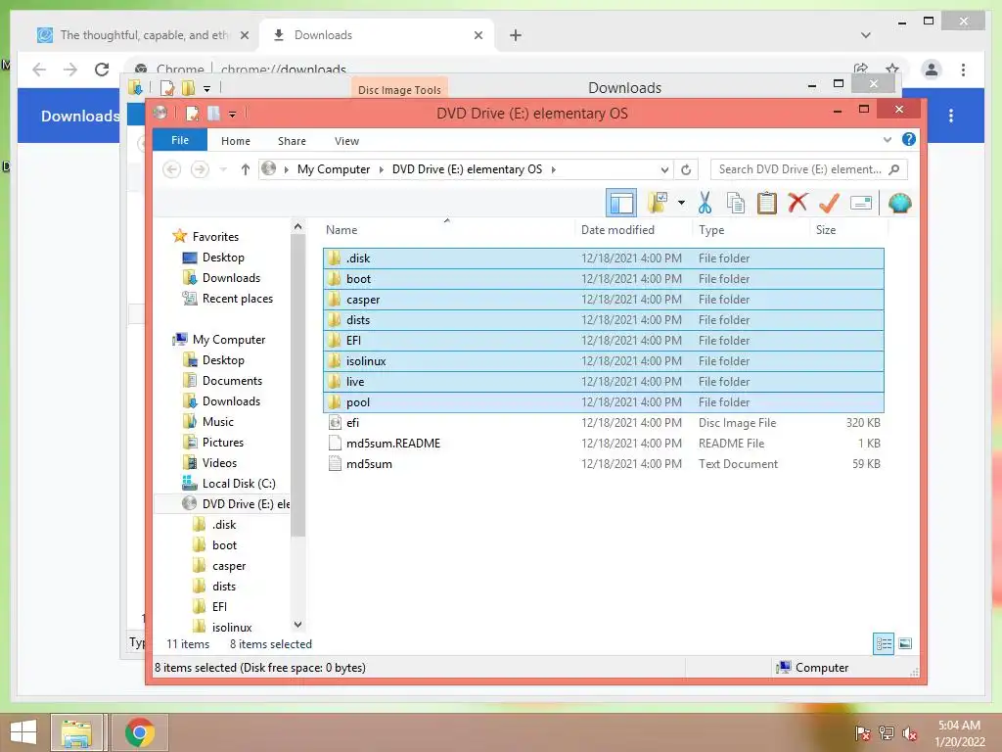Click the shell icon in toolbar
The height and width of the screenshot is (752, 1002).
point(900,204)
